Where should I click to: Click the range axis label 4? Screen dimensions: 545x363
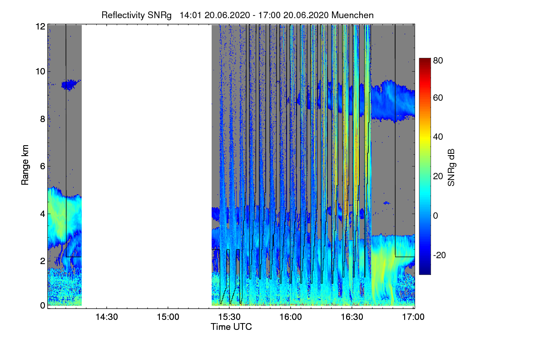pyautogui.click(x=42, y=214)
